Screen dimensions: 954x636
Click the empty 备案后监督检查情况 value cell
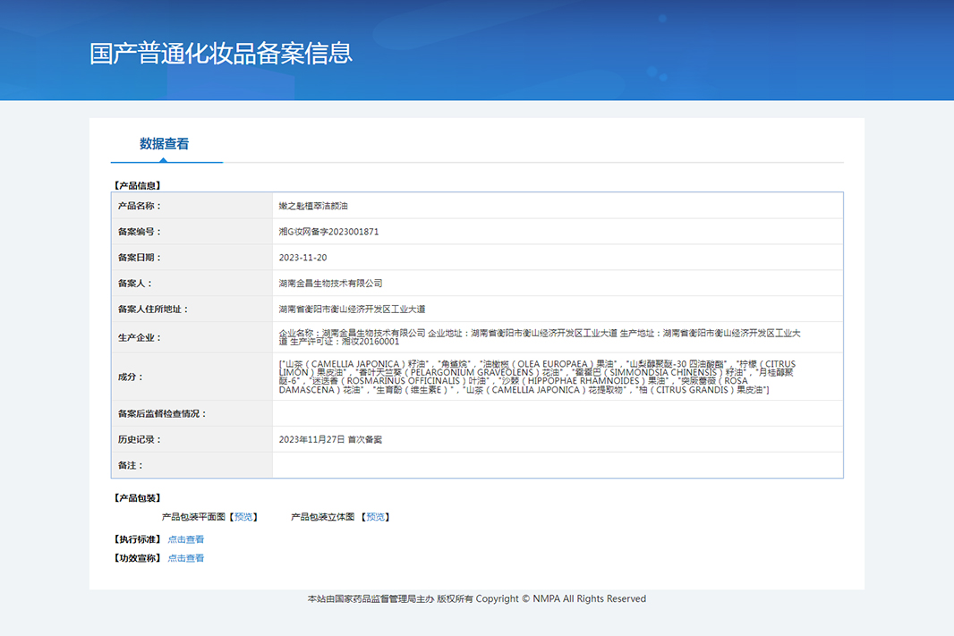(x=557, y=414)
